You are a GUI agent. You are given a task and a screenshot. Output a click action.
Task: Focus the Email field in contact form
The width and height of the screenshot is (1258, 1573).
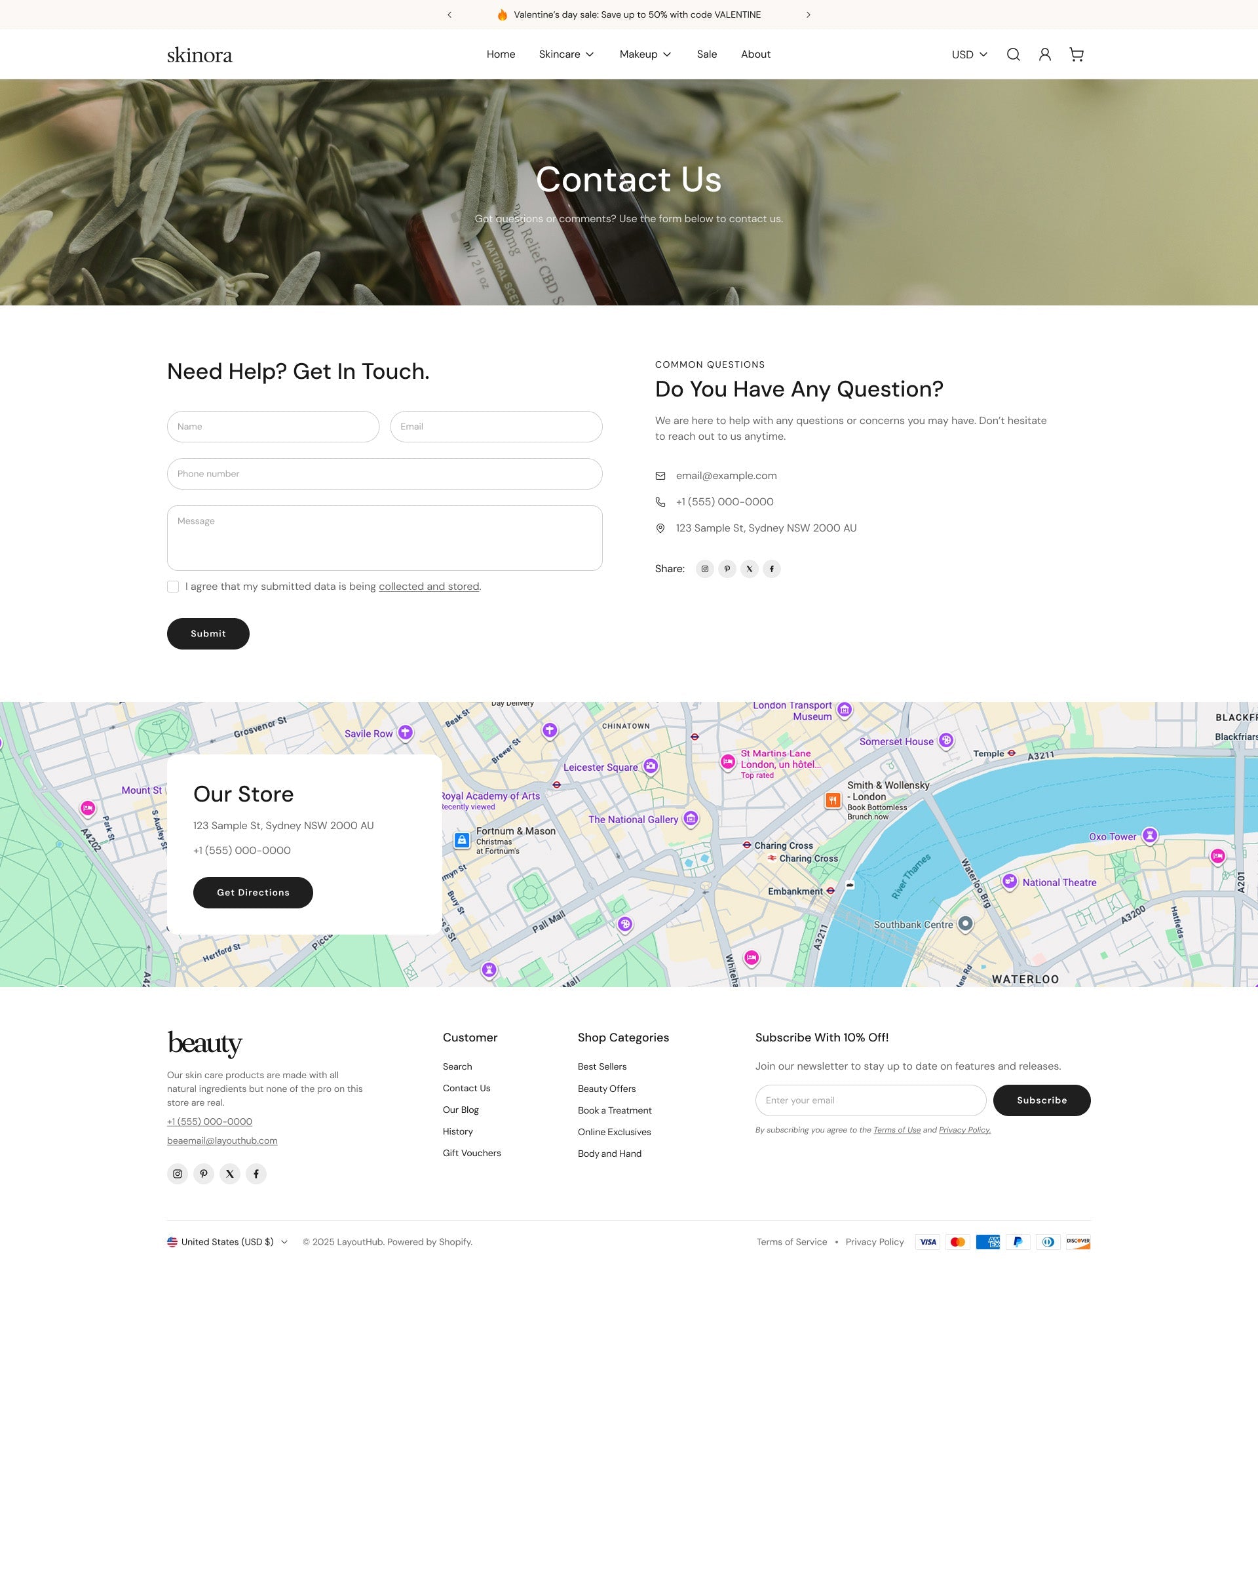click(x=497, y=427)
